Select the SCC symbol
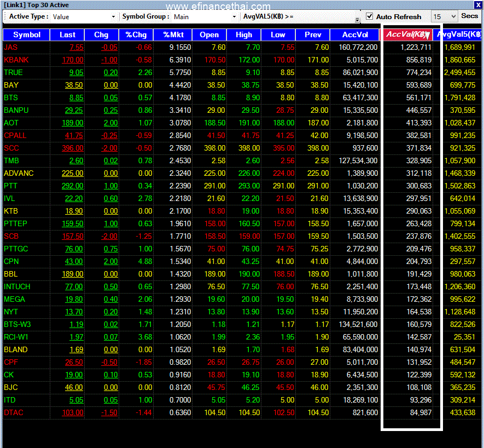The image size is (484, 448). [11, 148]
